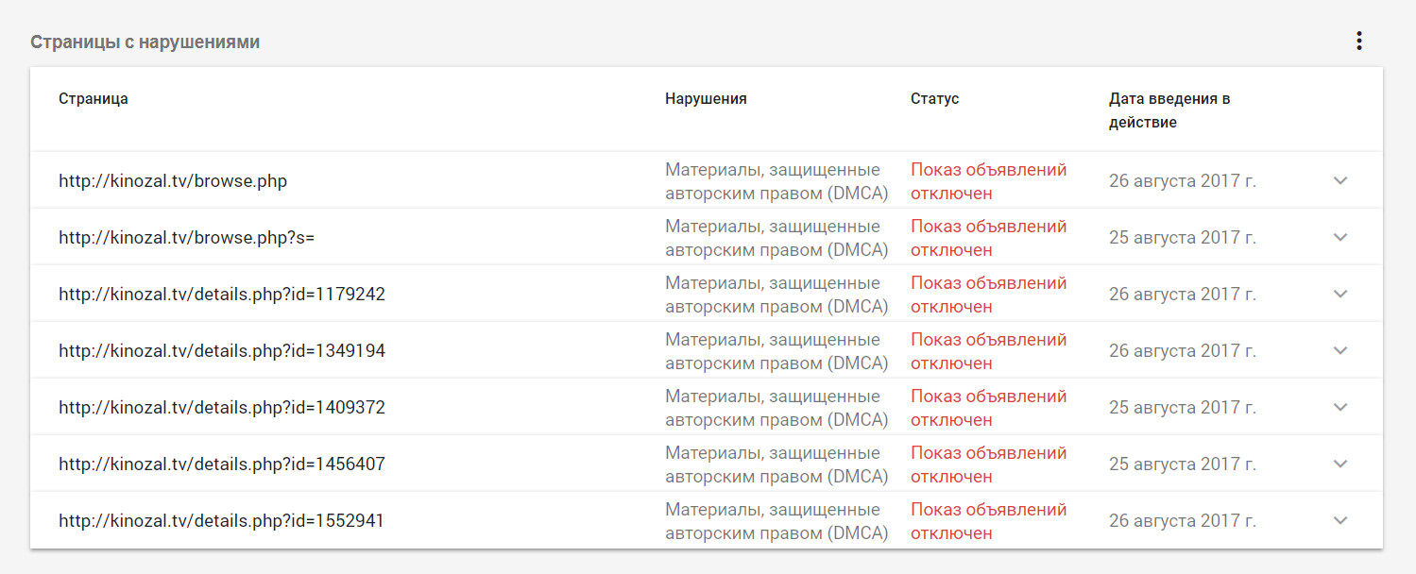Expand details for id=1409372 row chevron

[1339, 407]
